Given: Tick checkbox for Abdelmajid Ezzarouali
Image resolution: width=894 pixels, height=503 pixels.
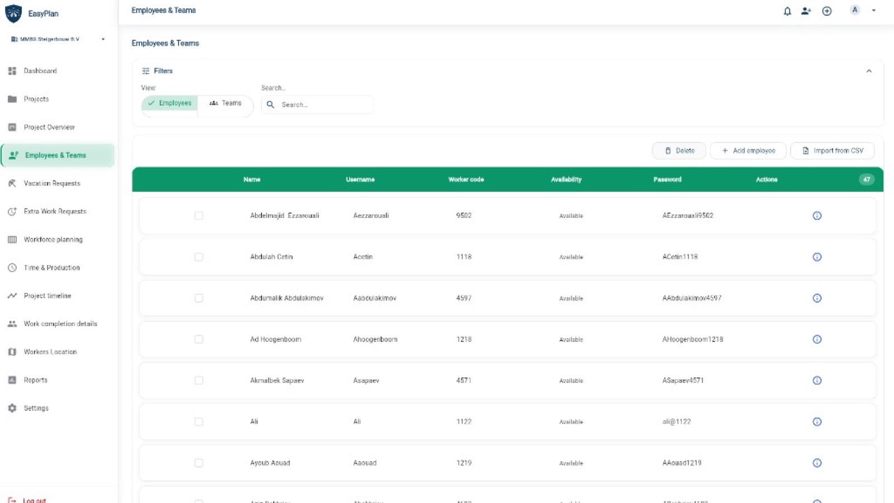Looking at the screenshot, I should tap(199, 215).
